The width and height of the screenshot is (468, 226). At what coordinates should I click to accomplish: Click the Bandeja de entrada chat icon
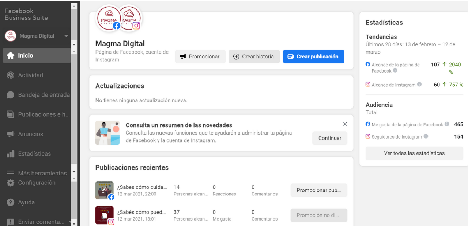coord(11,95)
